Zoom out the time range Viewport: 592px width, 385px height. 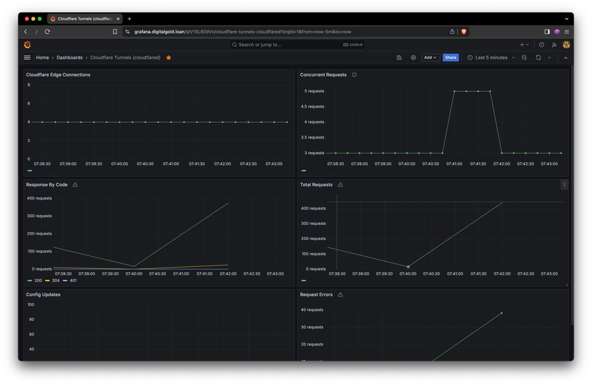(x=524, y=58)
